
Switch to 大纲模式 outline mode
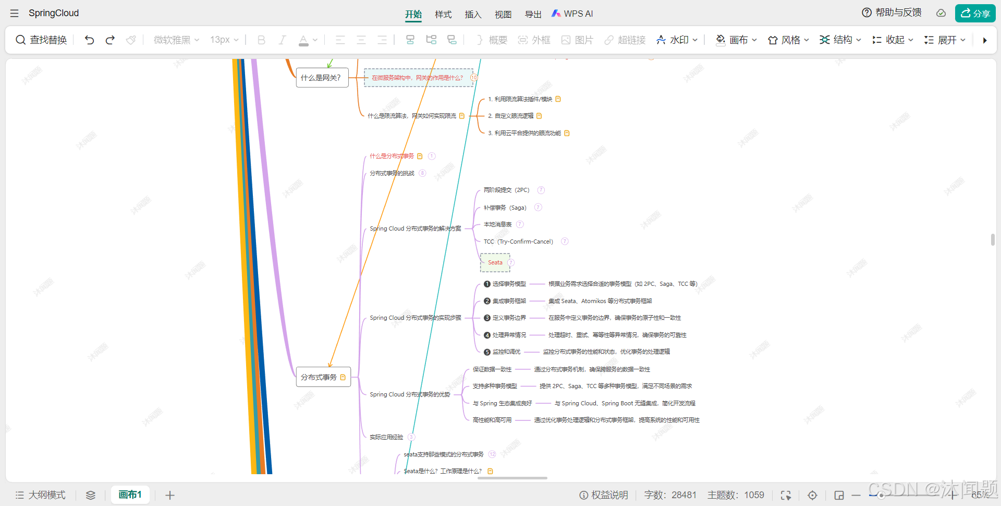(40, 495)
